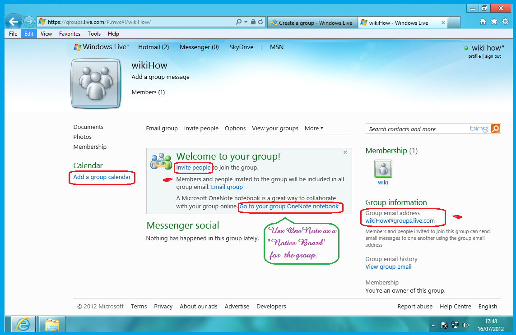
Task: Open Messenger (0) link
Action: (x=199, y=47)
